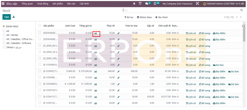Open the Báo cáo menu
Image resolution: width=247 pixels, height=110 pixels.
point(71,4)
